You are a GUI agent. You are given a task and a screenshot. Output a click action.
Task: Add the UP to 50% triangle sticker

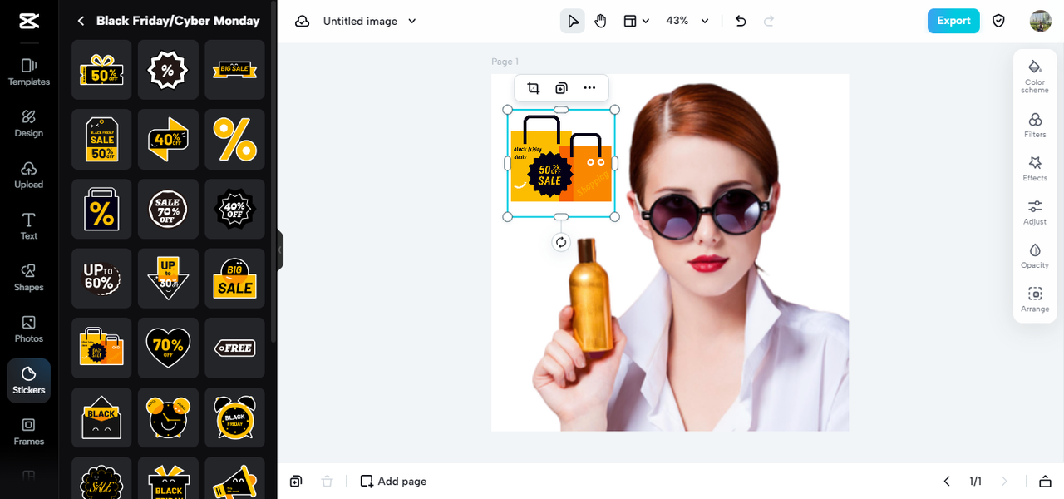[x=168, y=279]
